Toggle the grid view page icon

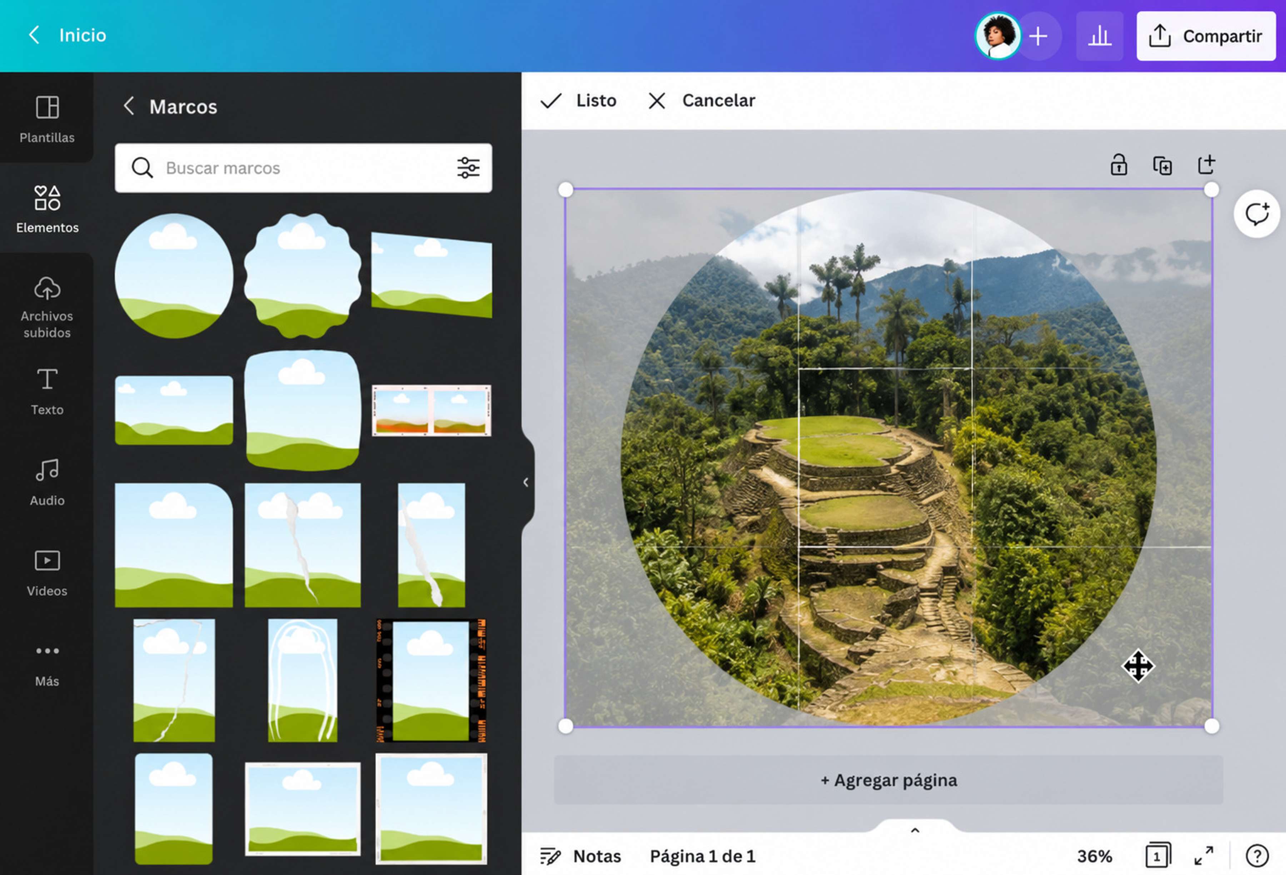coord(1158,855)
